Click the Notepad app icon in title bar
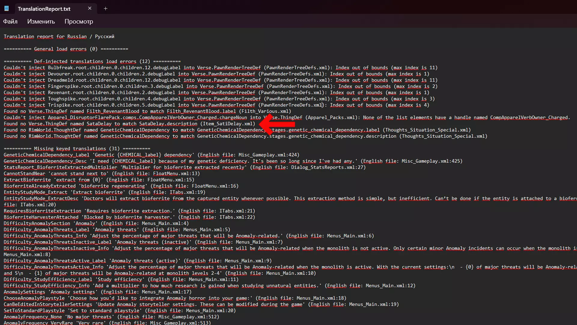 6,8
